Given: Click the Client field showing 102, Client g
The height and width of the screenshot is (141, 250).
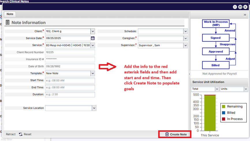Looking at the screenshot, I should (68, 31).
